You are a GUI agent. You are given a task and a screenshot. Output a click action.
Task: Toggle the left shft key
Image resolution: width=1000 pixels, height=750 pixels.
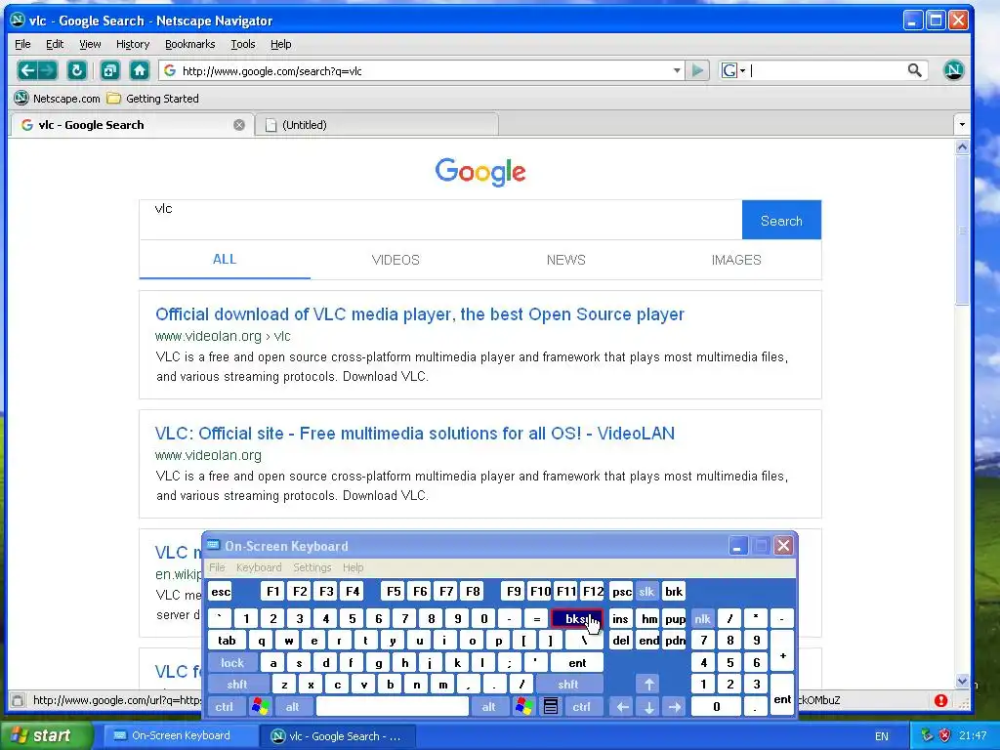point(237,685)
